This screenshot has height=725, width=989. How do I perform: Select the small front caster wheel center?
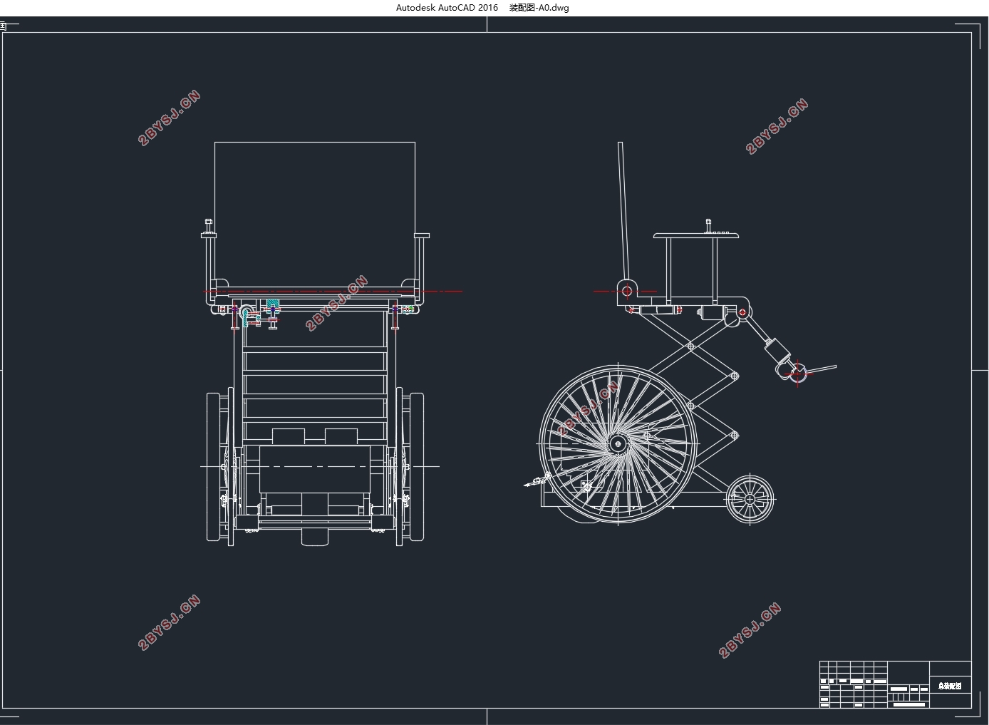750,500
